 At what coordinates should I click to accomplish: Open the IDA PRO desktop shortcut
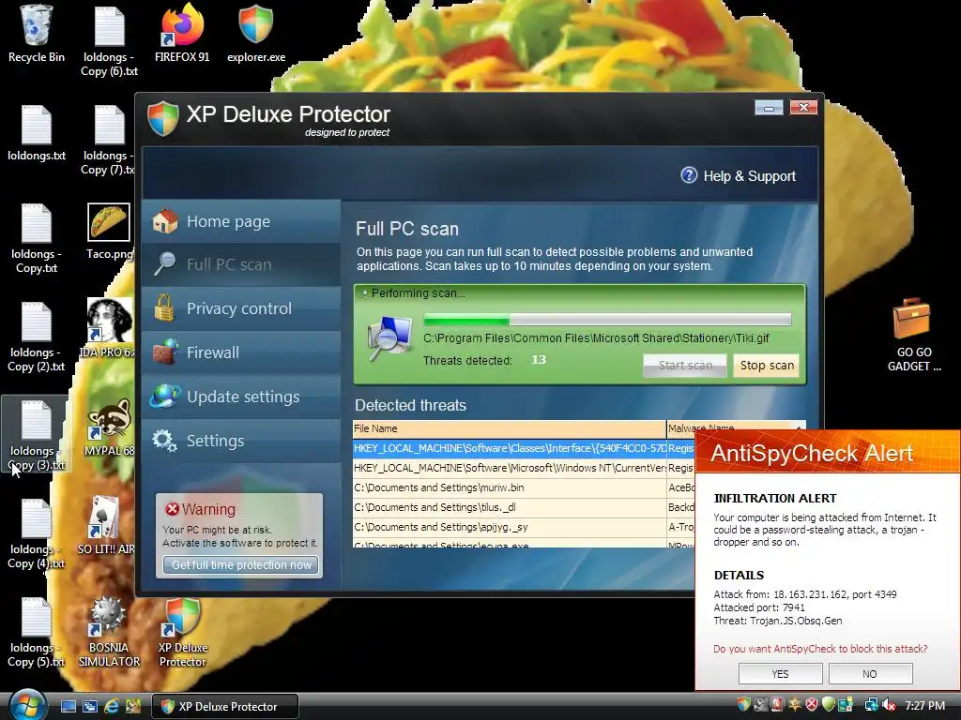(x=109, y=328)
